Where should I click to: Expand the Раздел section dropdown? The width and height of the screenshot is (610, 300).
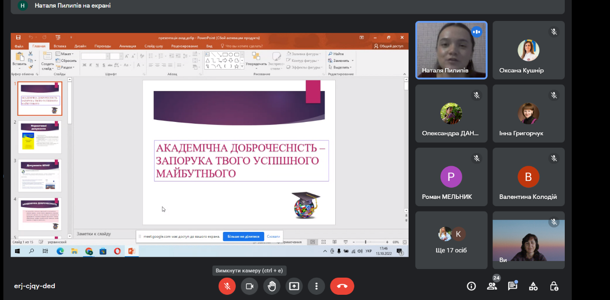pyautogui.click(x=67, y=67)
